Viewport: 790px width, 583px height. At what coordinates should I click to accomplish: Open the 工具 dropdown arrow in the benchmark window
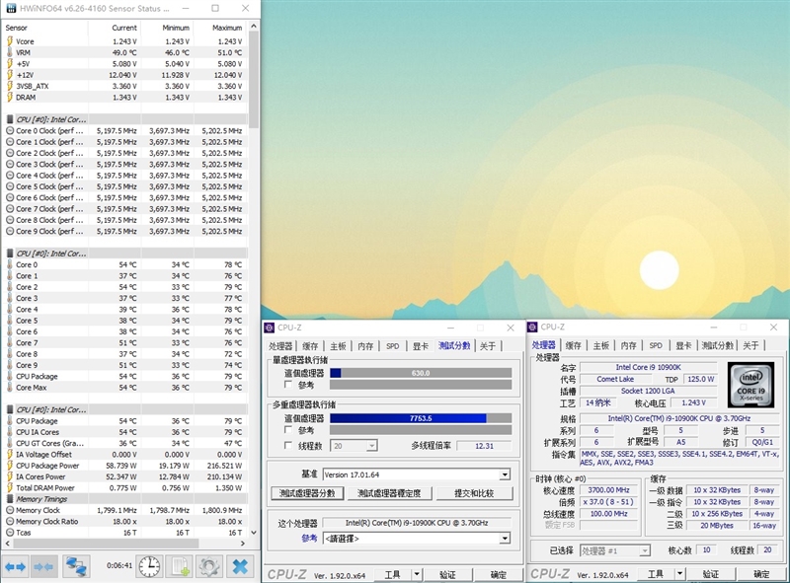pos(417,574)
